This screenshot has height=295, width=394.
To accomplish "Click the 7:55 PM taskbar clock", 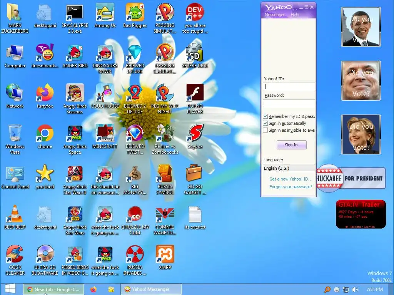I will point(374,289).
